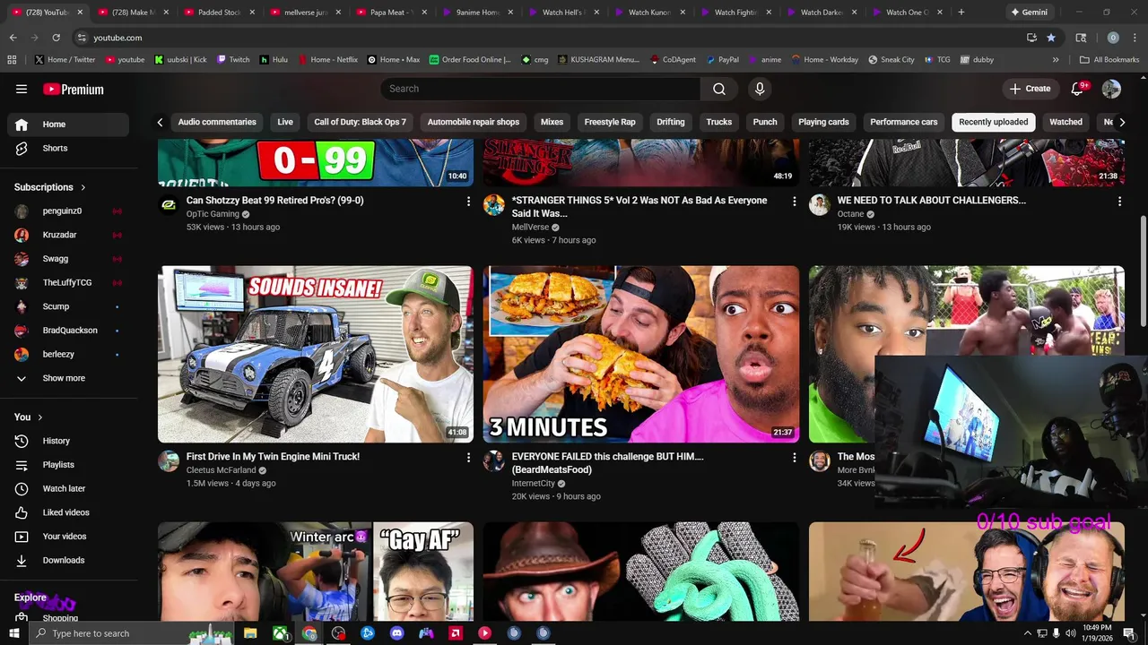This screenshot has width=1148, height=645.
Task: Open Playlists in the sidebar
Action: [68, 465]
